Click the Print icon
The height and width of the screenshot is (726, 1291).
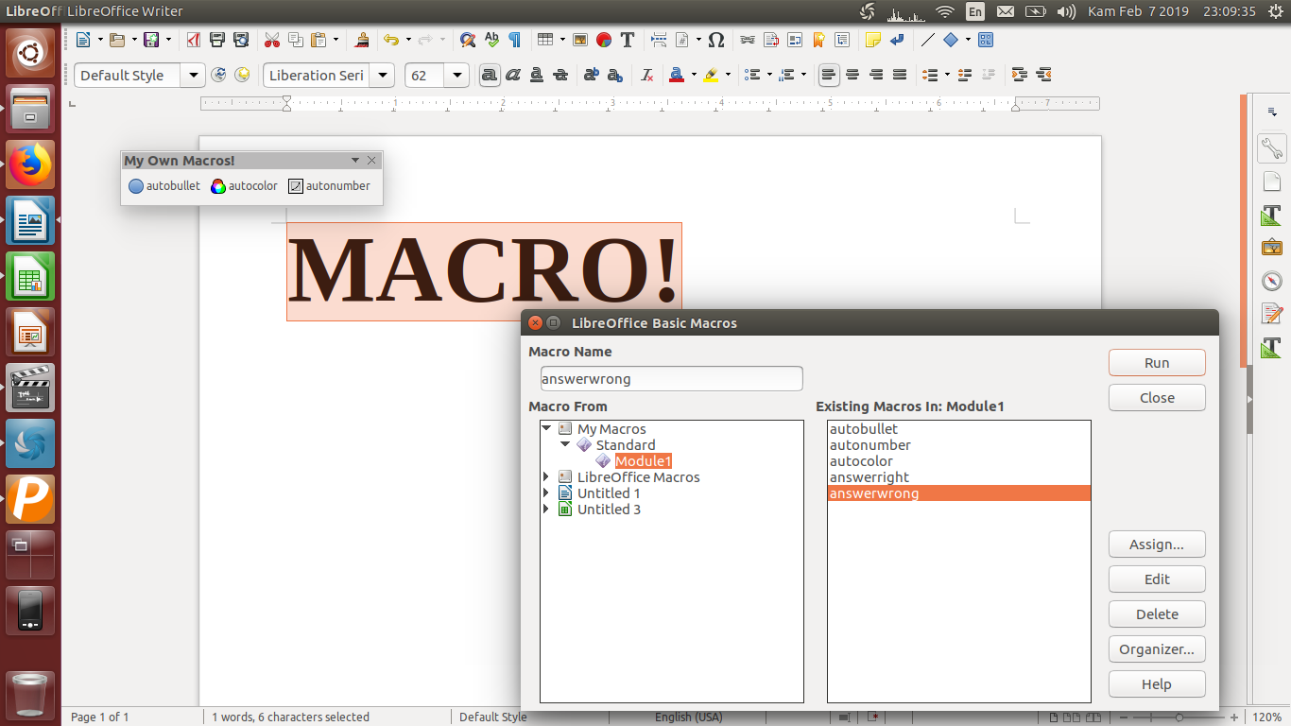click(x=217, y=40)
